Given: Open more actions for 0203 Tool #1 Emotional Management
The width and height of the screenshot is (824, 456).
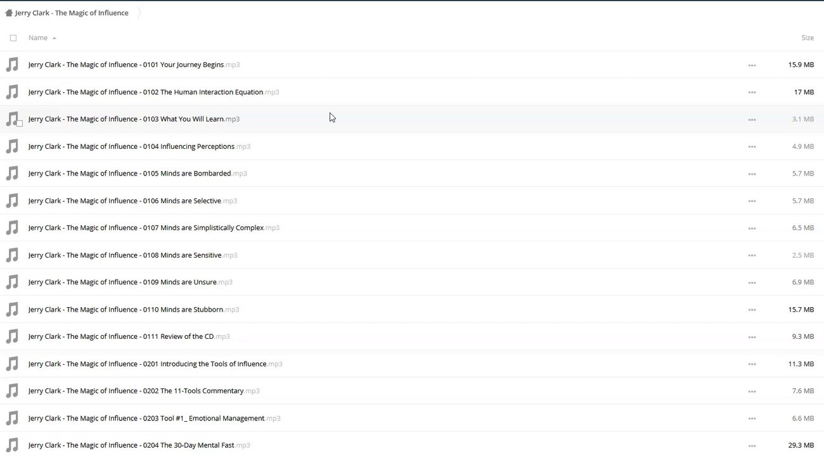Looking at the screenshot, I should 752,419.
